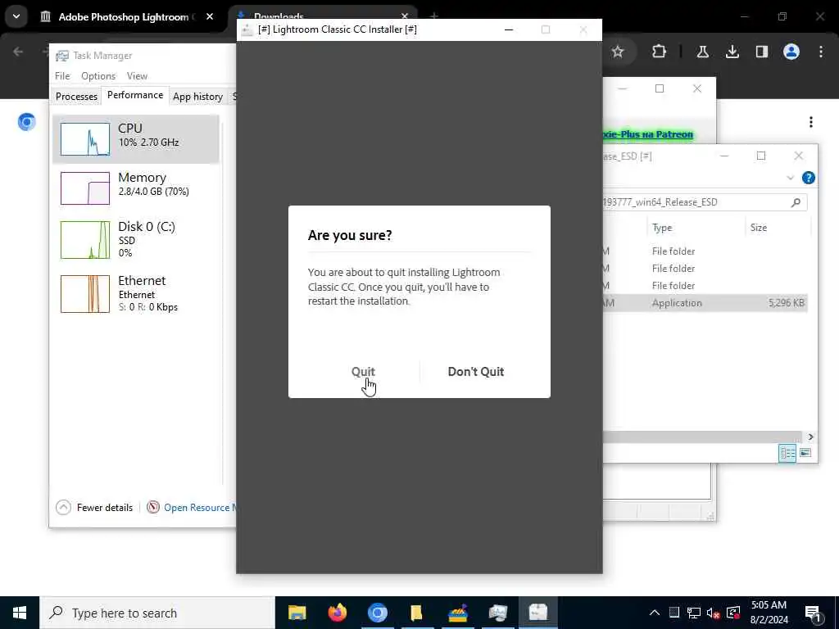Open Chrome Labs flask icon
839x629 pixels.
point(702,52)
